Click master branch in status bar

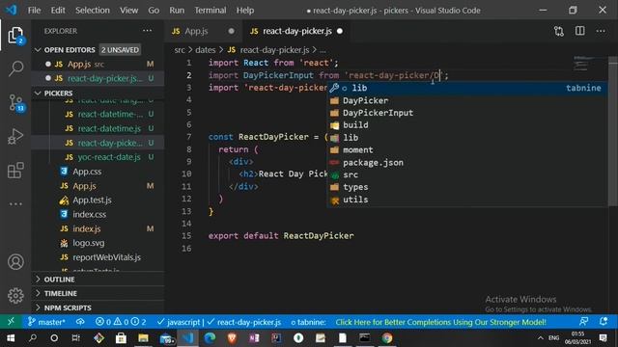coord(46,322)
